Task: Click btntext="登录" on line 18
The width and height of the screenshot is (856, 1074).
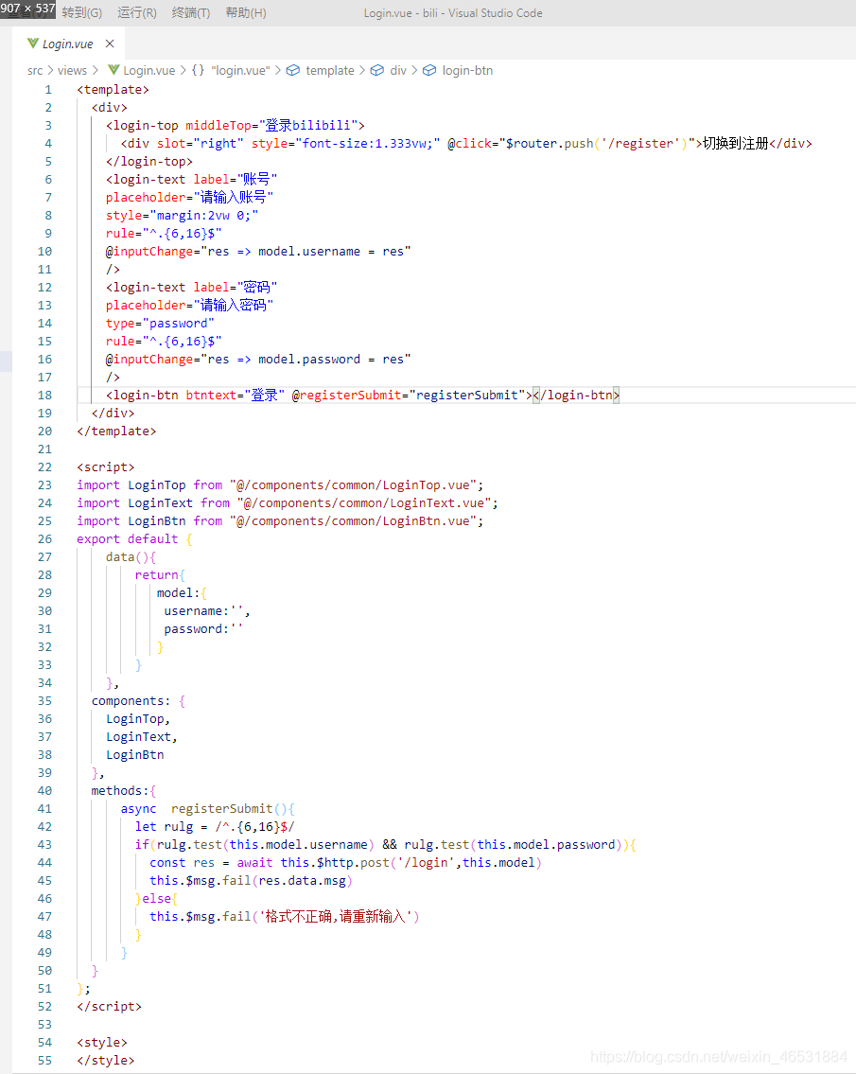Action: click(x=235, y=396)
